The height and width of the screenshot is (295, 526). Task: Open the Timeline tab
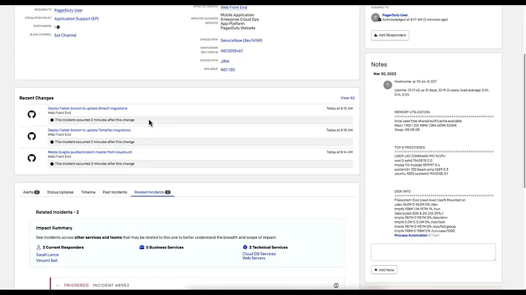click(x=88, y=192)
